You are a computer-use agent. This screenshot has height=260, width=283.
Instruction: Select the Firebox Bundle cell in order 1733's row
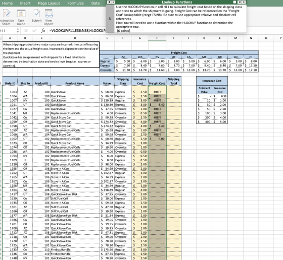click(75, 250)
